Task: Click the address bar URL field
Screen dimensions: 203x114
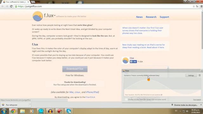Action: coord(104,6)
